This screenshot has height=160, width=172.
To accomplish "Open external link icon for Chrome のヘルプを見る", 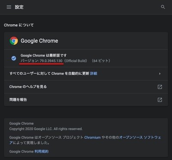I will click(160, 87).
